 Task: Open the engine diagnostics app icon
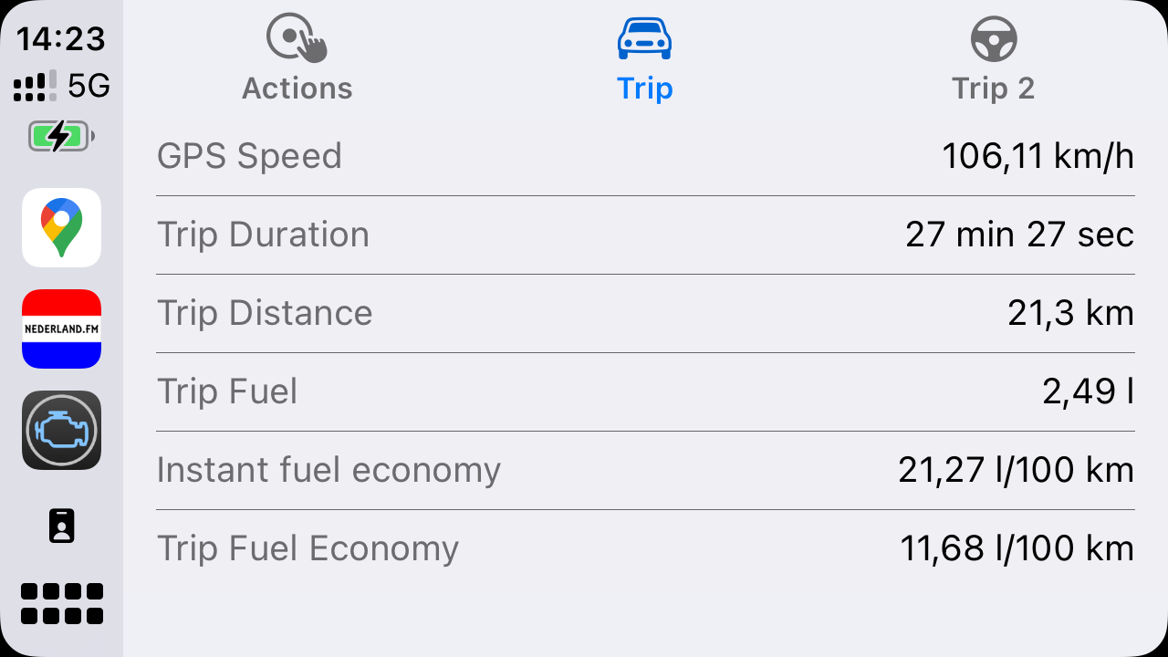(x=61, y=430)
